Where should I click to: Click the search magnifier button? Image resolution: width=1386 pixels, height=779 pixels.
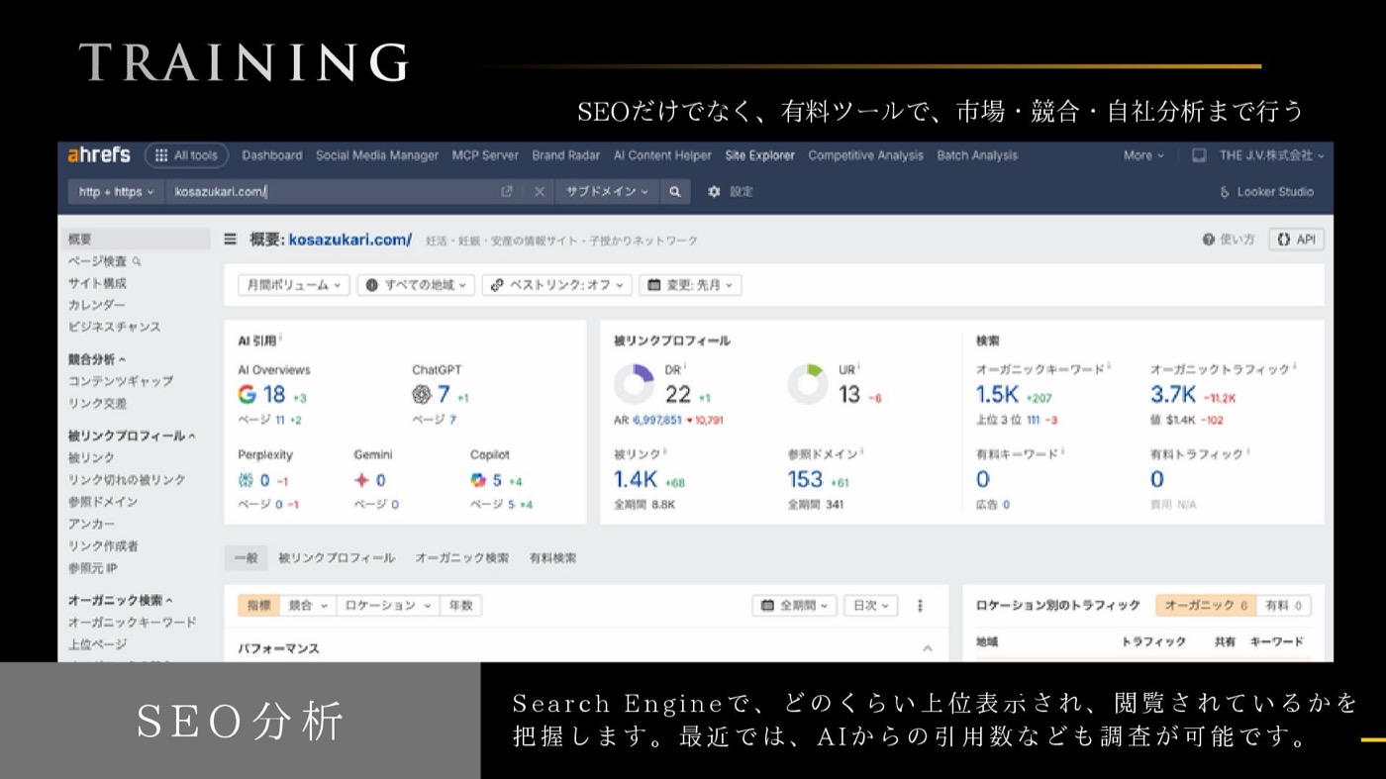point(674,192)
